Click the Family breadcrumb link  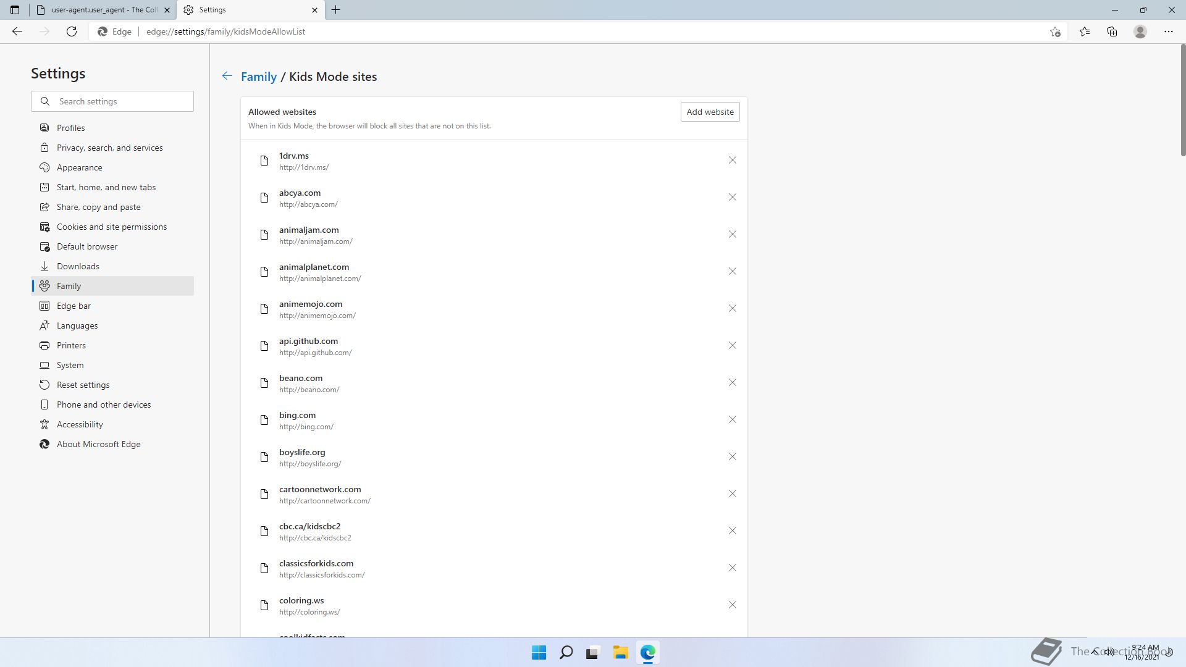[x=258, y=77]
